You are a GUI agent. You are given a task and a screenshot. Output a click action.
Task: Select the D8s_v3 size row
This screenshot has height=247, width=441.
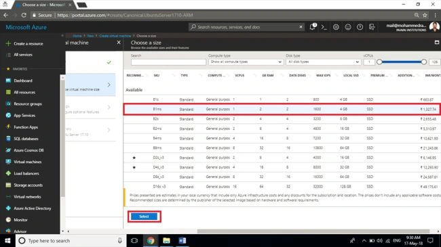pyautogui.click(x=282, y=177)
